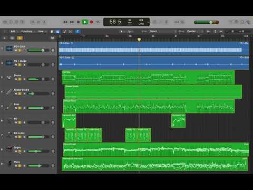Screen dimensions: 253x190
Task: Open the Note Pads icon
Action: click(x=237, y=22)
